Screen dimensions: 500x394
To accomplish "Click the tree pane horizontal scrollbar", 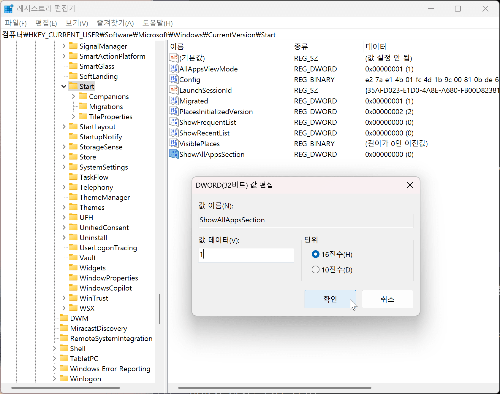I will [x=66, y=388].
